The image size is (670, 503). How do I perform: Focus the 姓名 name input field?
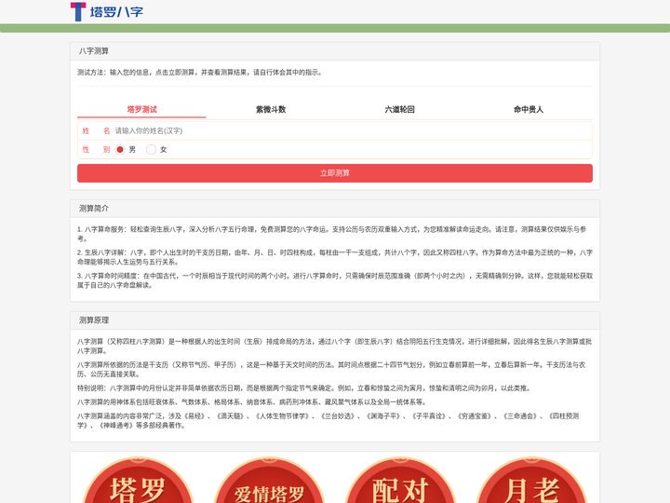point(353,131)
